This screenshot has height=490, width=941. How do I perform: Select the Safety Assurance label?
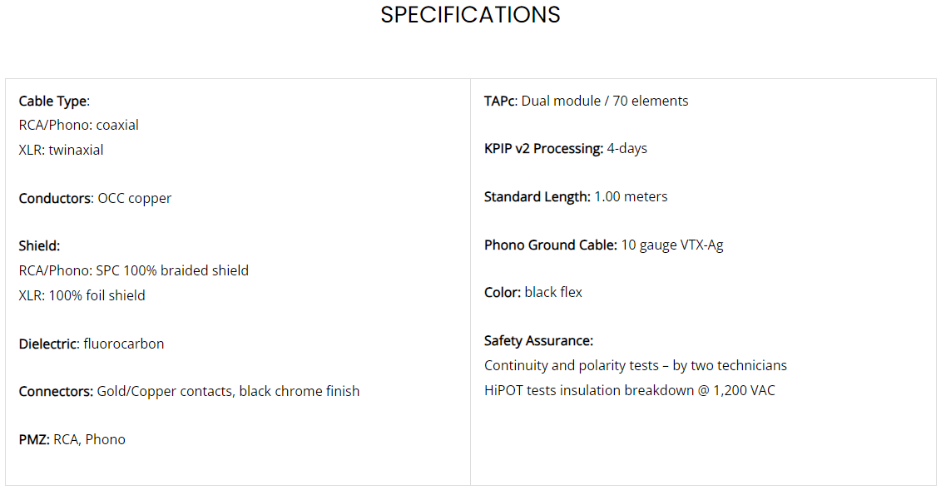coord(539,340)
